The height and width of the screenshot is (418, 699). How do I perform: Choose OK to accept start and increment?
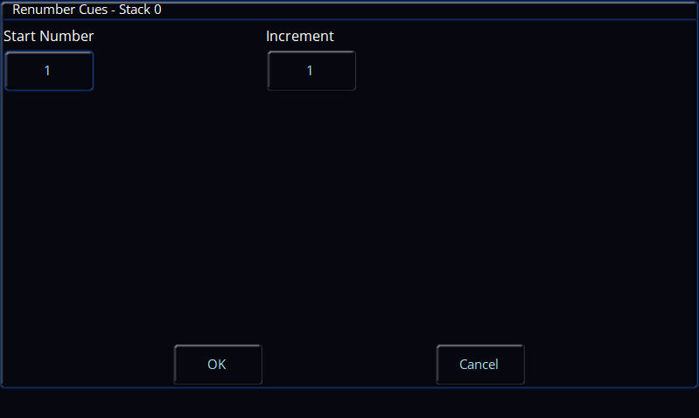218,364
